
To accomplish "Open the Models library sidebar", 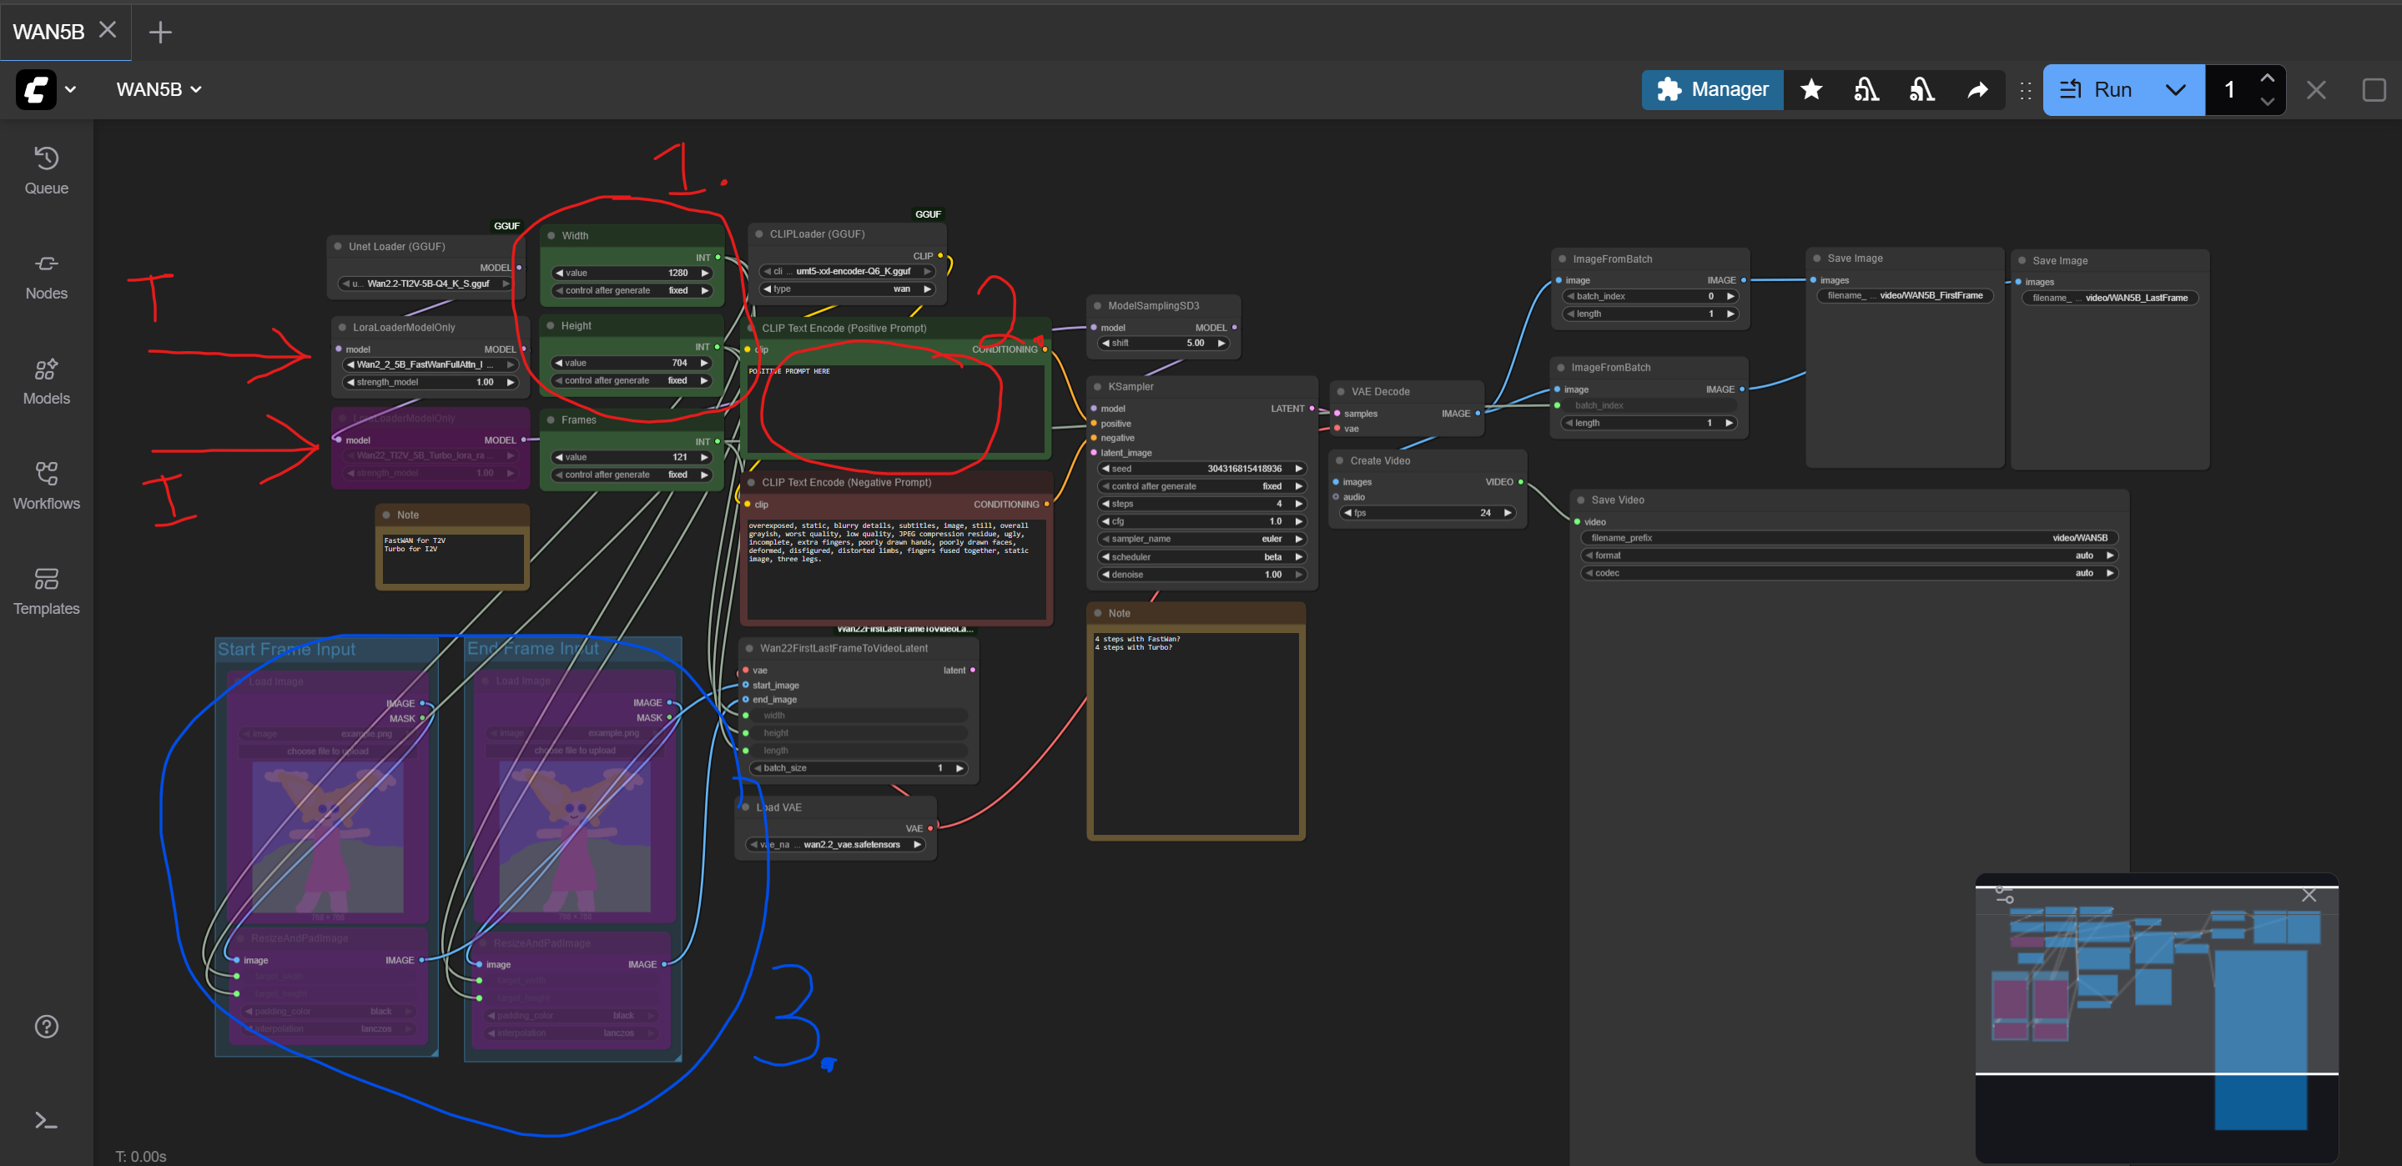I will 46,382.
